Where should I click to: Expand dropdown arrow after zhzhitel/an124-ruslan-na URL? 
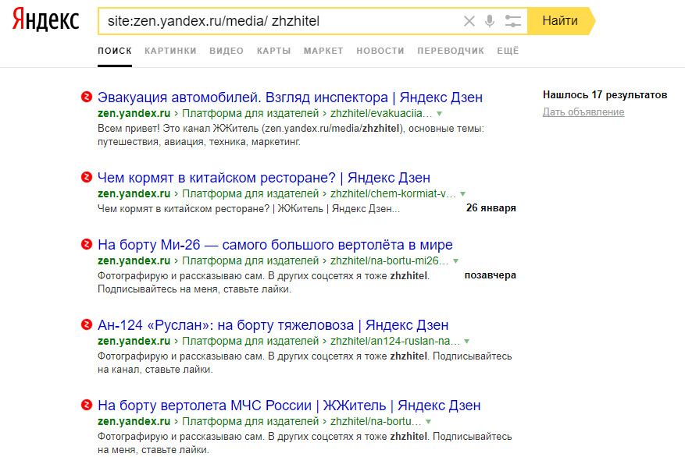click(466, 342)
